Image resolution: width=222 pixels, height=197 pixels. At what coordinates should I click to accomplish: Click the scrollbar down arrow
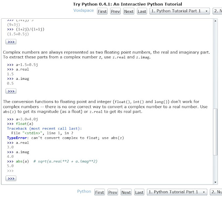(x=216, y=182)
